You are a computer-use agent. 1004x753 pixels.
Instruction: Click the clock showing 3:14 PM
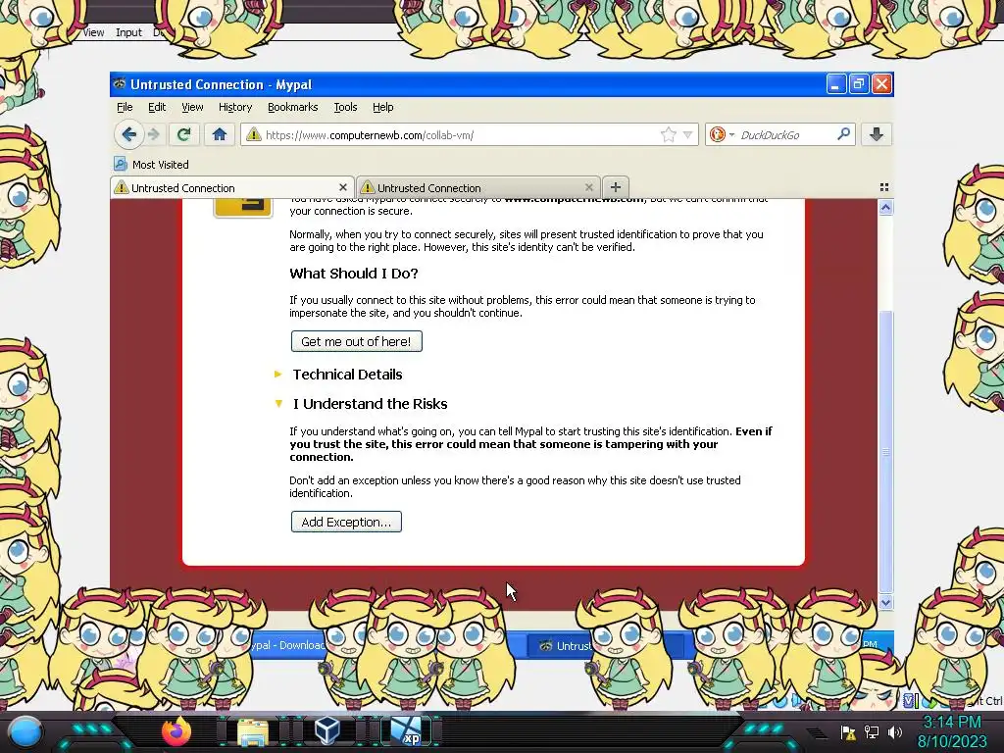click(x=952, y=722)
